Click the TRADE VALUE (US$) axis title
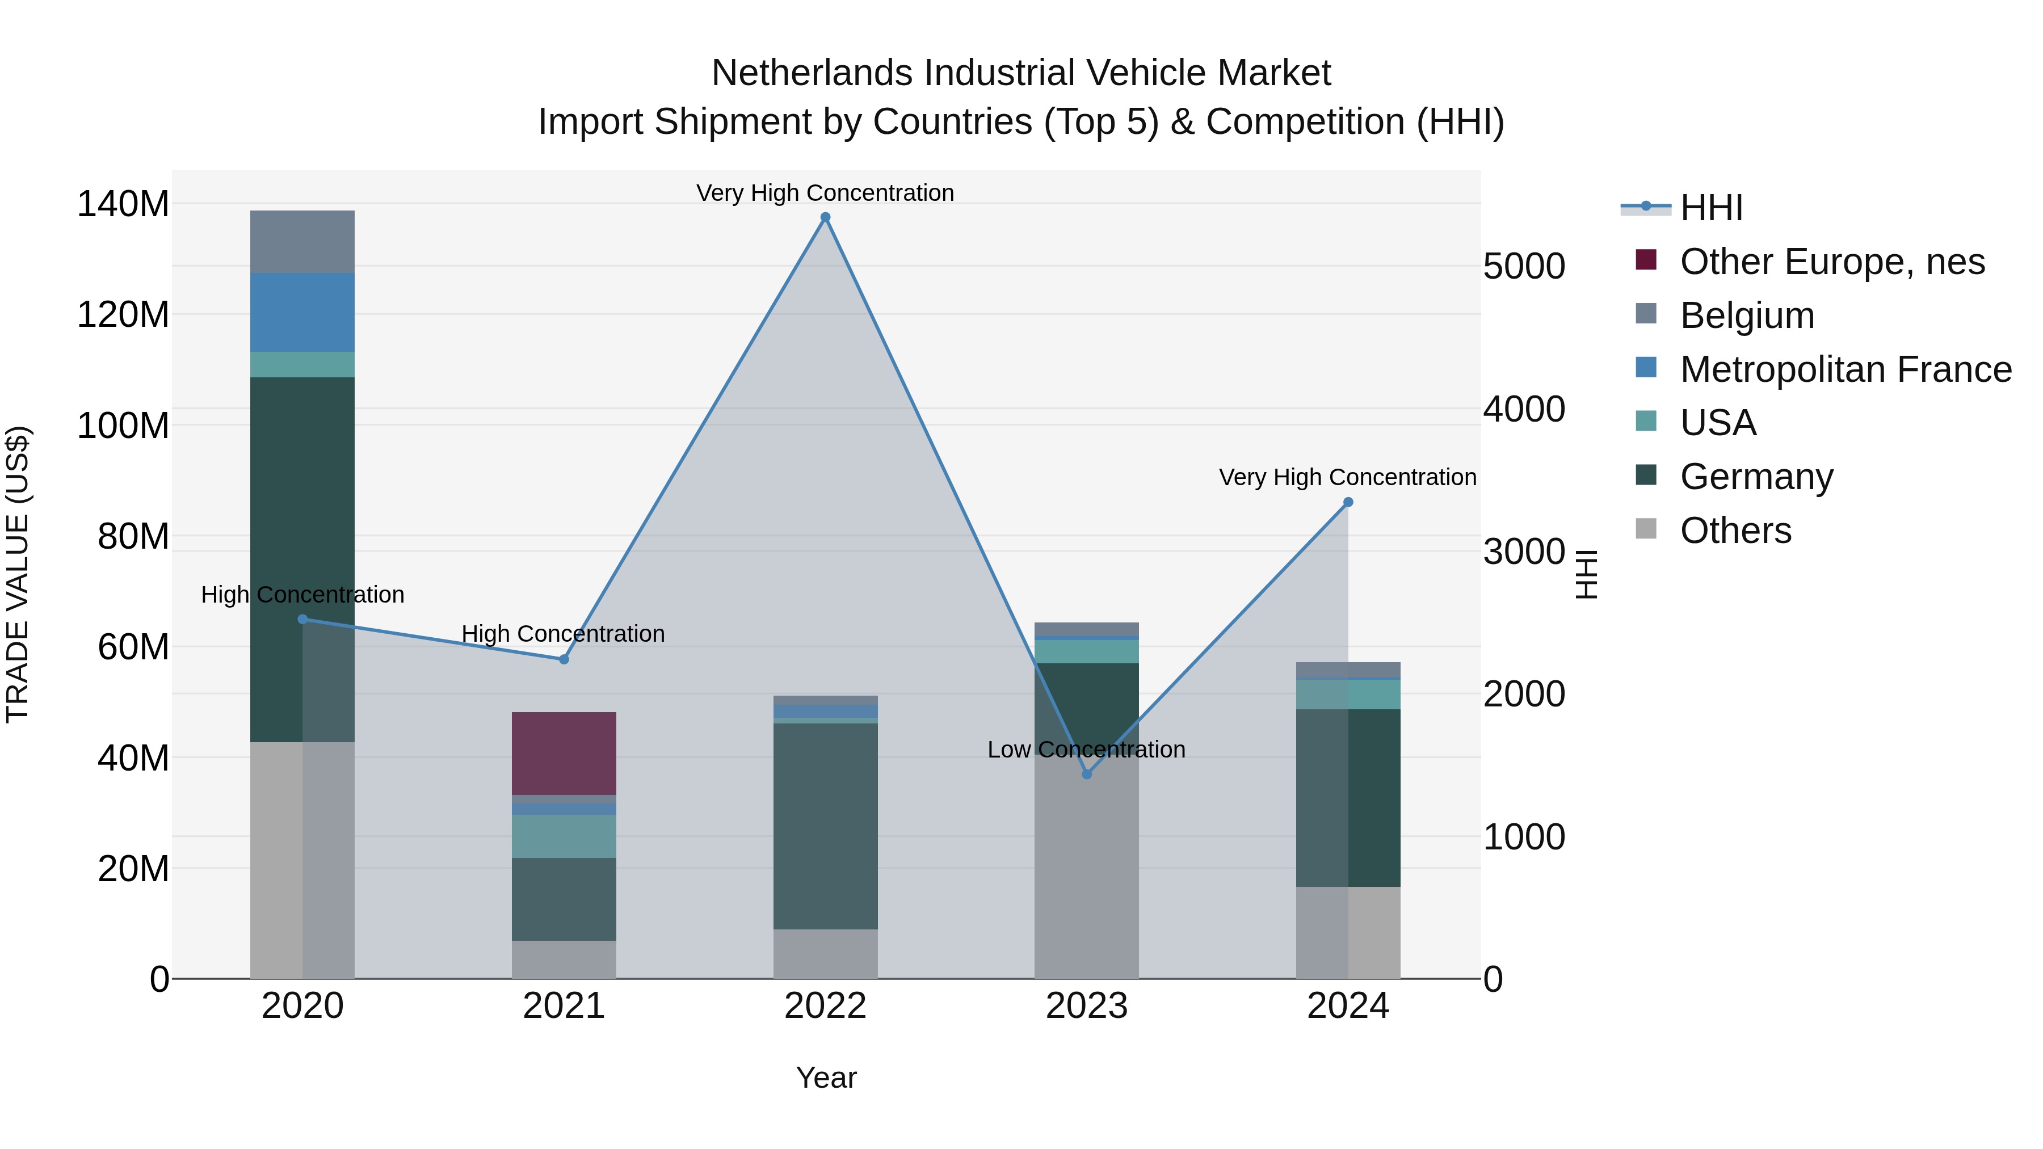Screen dimensions: 2043x1149 point(18,574)
